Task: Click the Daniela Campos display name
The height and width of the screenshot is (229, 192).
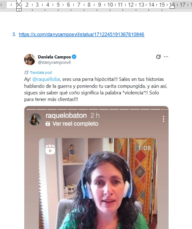Action: (x=54, y=57)
